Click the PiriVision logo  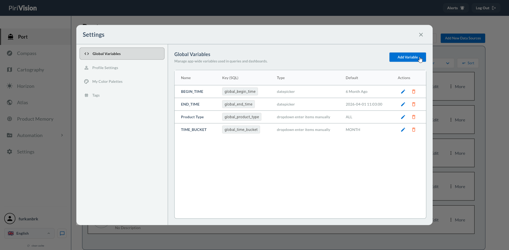23,8
